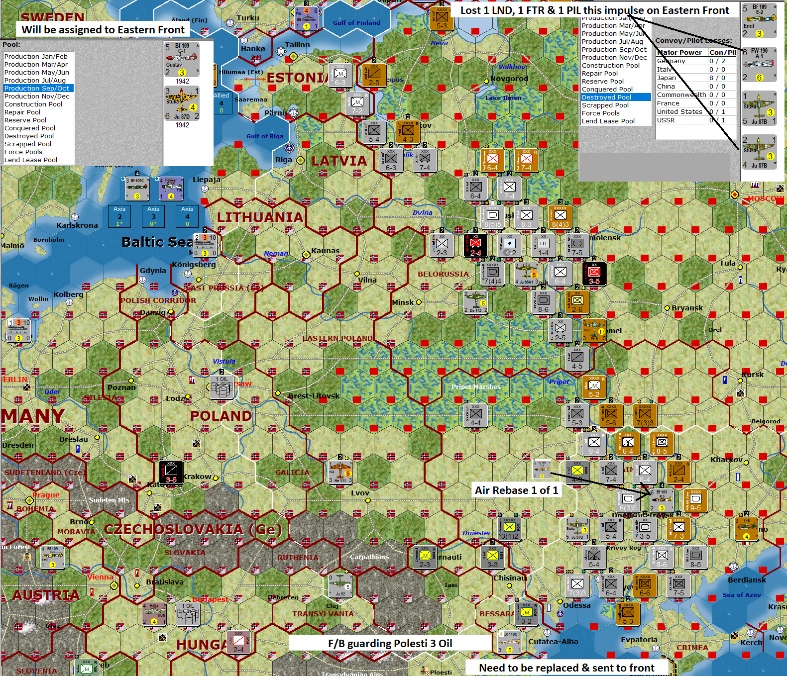
Task: Select Construction Pool in right list
Action: pos(616,65)
